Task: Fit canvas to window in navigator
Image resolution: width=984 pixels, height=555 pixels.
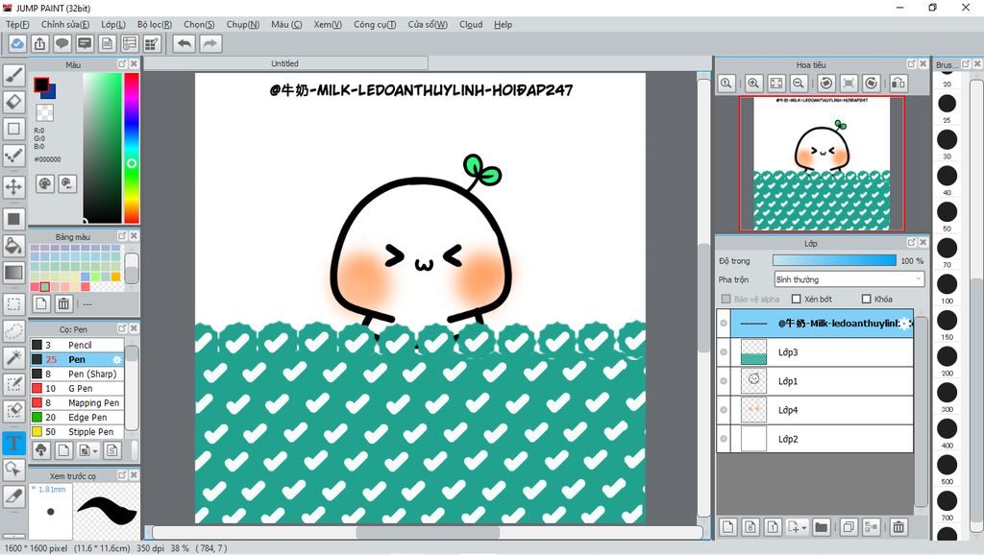Action: [775, 83]
